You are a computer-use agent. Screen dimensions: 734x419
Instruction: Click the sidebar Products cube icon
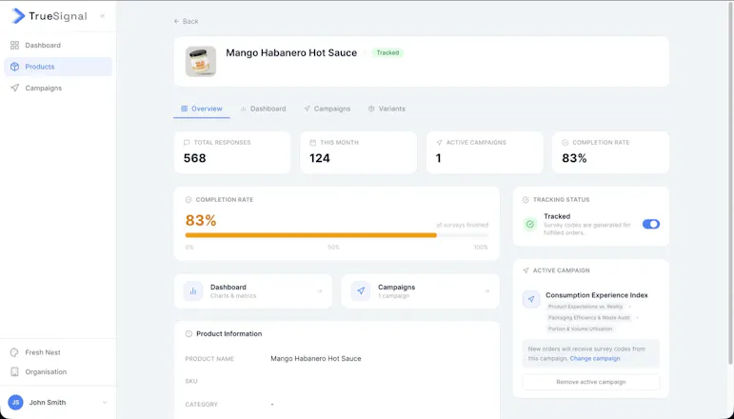point(14,67)
